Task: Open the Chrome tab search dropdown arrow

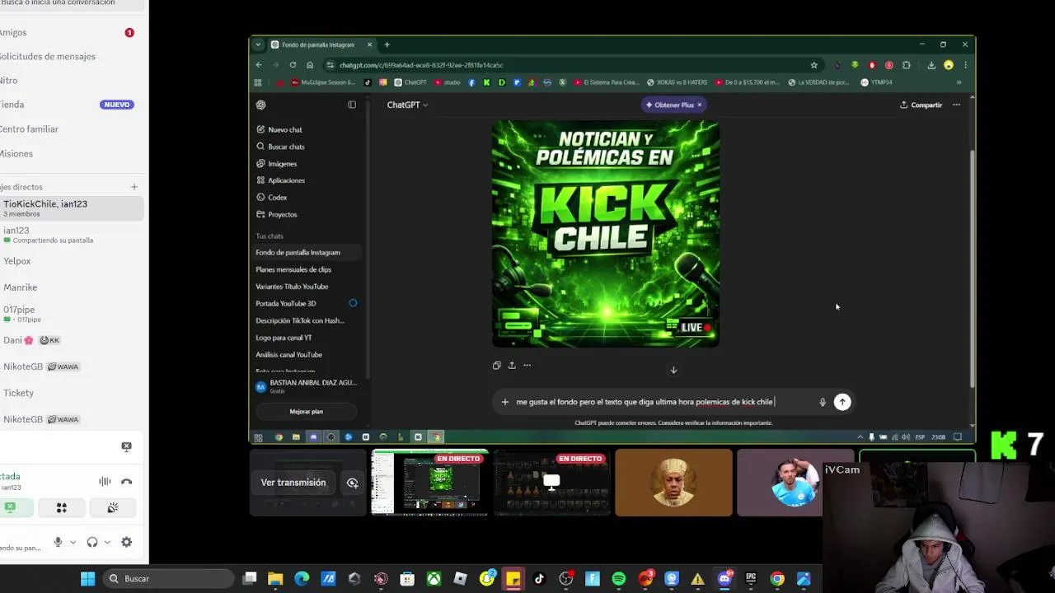Action: coord(258,44)
